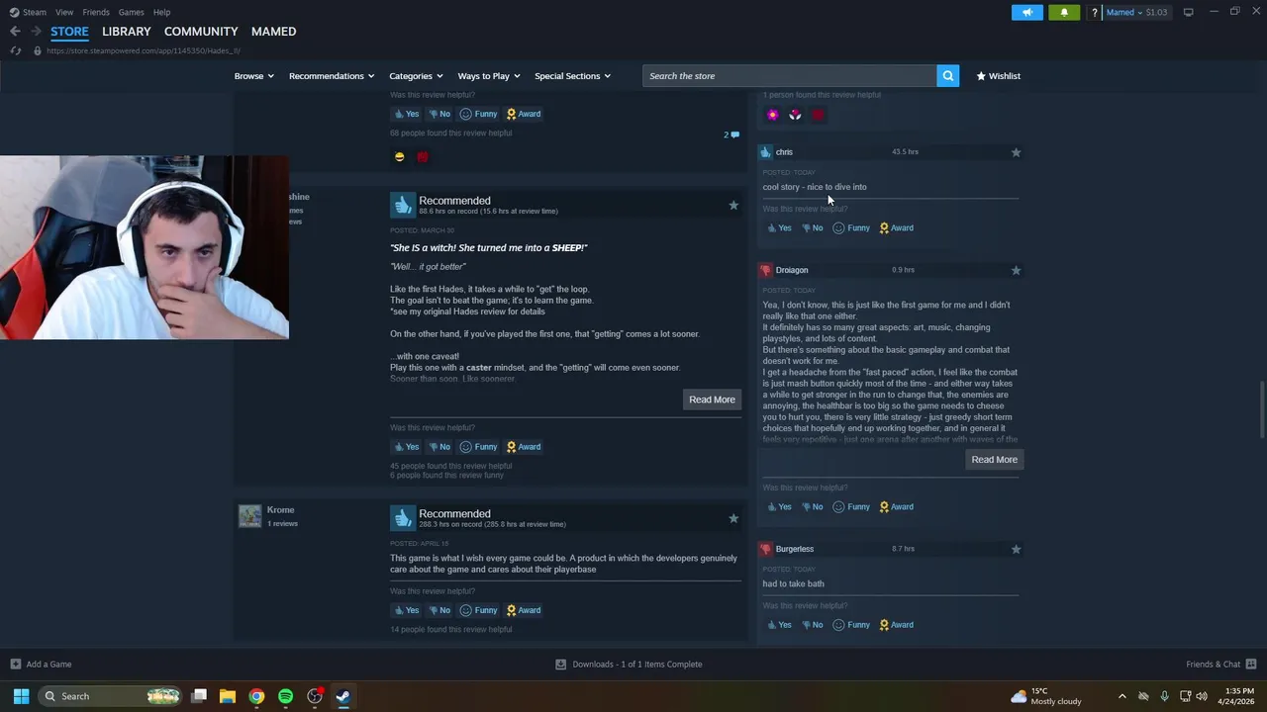Open Downloads status in bottom bar
This screenshot has width=1267, height=712.
point(629,665)
